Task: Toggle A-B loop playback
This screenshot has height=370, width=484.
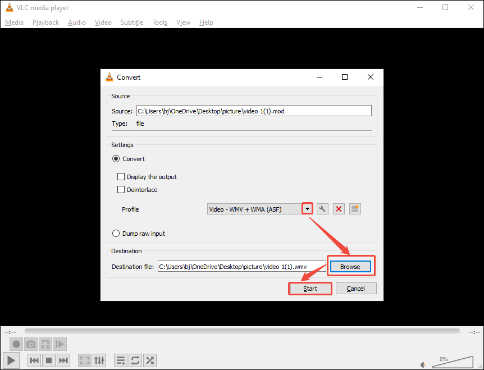Action: 45,344
